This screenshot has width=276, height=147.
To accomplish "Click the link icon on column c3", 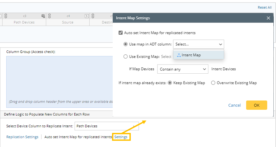I will [6, 16].
